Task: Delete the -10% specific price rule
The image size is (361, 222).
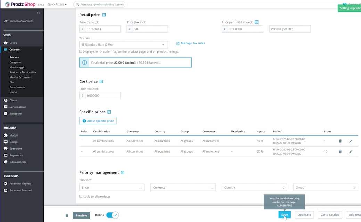Action: [x=340, y=141]
